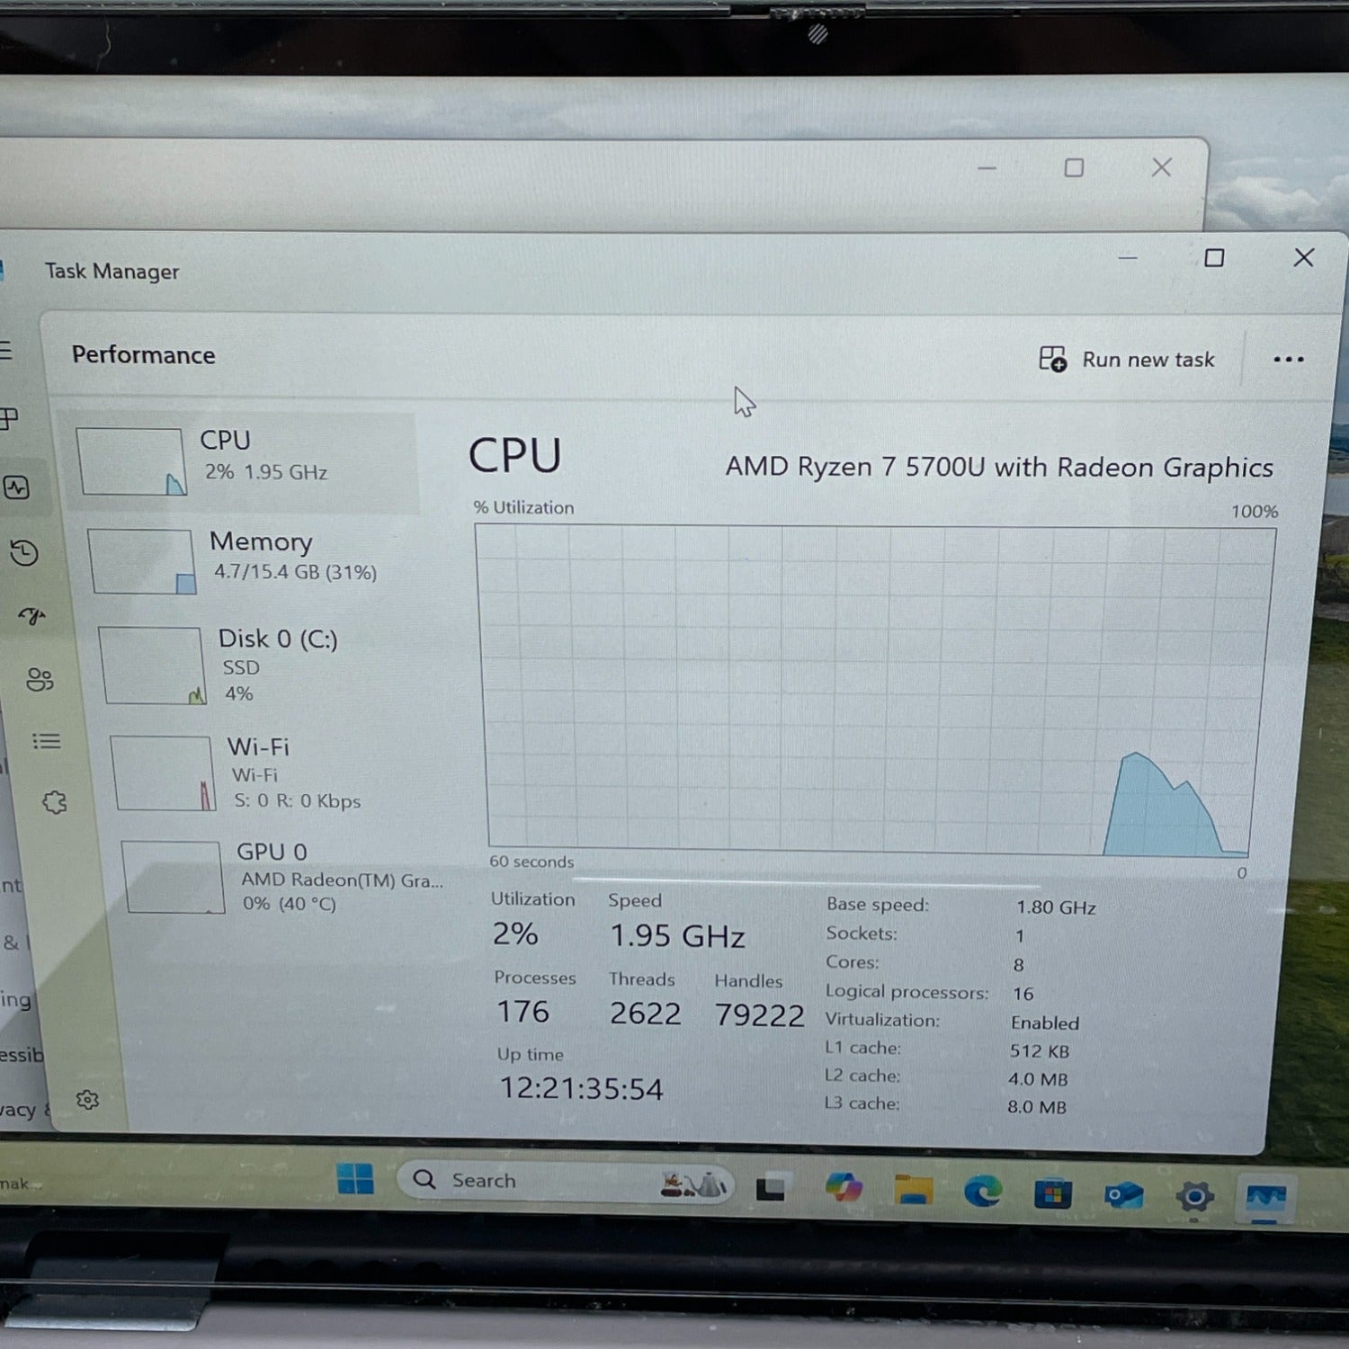Click the taskbar Search box
Viewport: 1349px width, 1349px height.
[540, 1181]
